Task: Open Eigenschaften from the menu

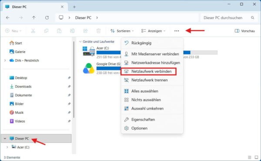Action: coord(152,119)
